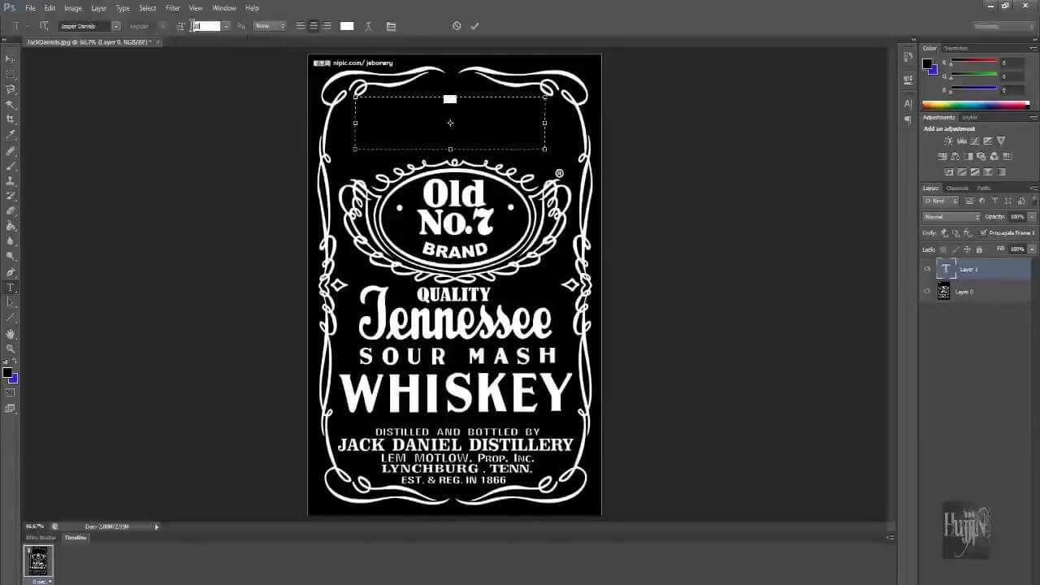Select the Lasso tool
The image size is (1040, 585).
point(10,89)
